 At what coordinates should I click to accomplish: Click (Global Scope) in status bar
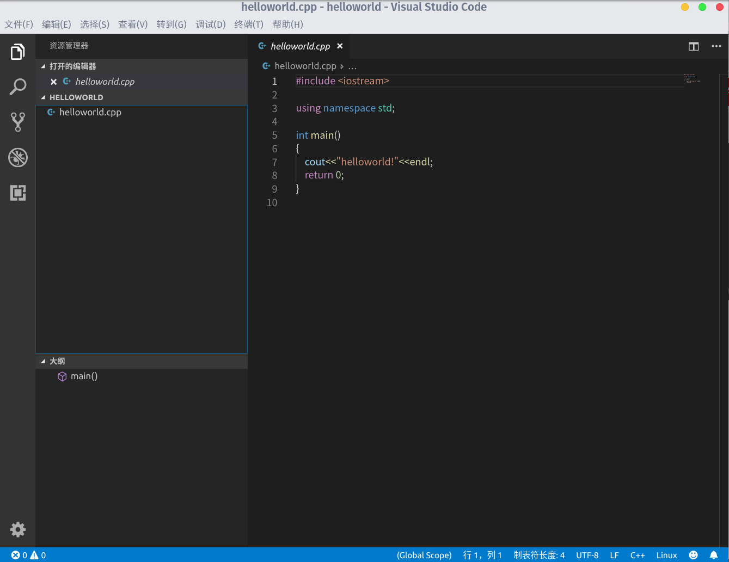coord(424,555)
